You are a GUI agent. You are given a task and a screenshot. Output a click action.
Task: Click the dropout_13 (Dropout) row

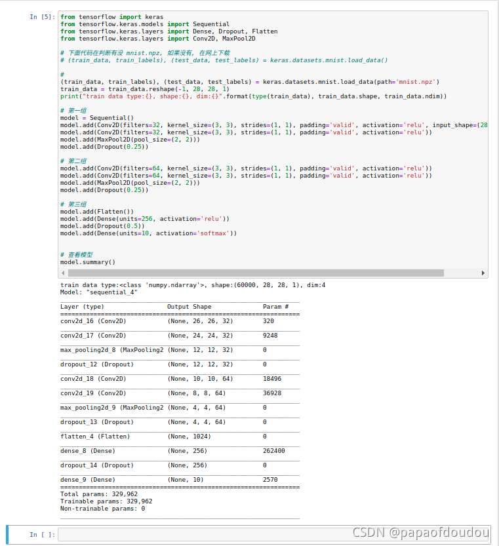180,422
